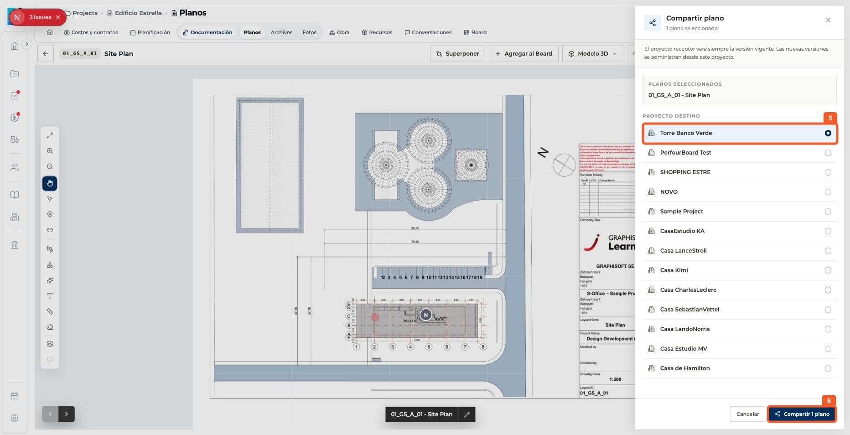Viewport: 850px width, 435px height.
Task: Select the location pin tool
Action: click(50, 214)
